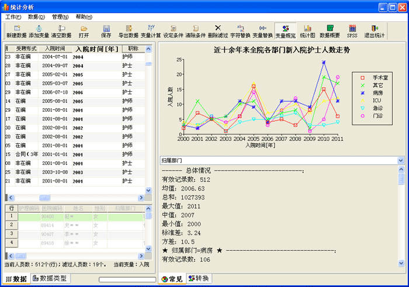
Task: Click the 数据概要 toolbar icon
Action: [x=330, y=32]
